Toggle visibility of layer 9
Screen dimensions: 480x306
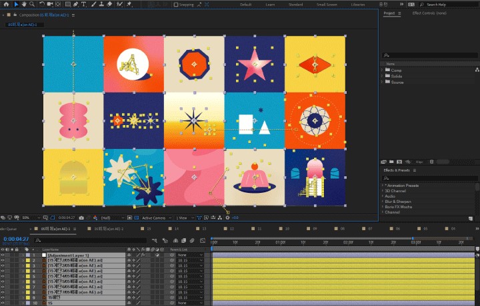coord(3,297)
